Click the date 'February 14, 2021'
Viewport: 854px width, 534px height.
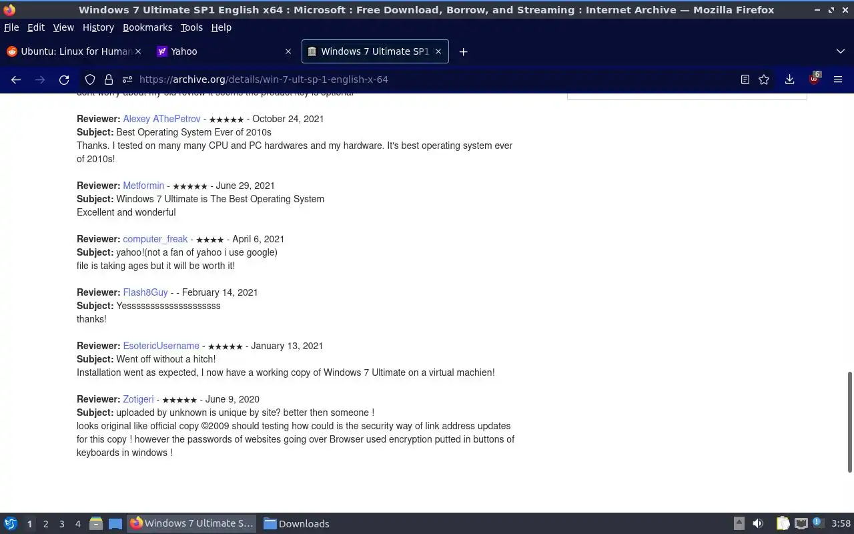(220, 292)
